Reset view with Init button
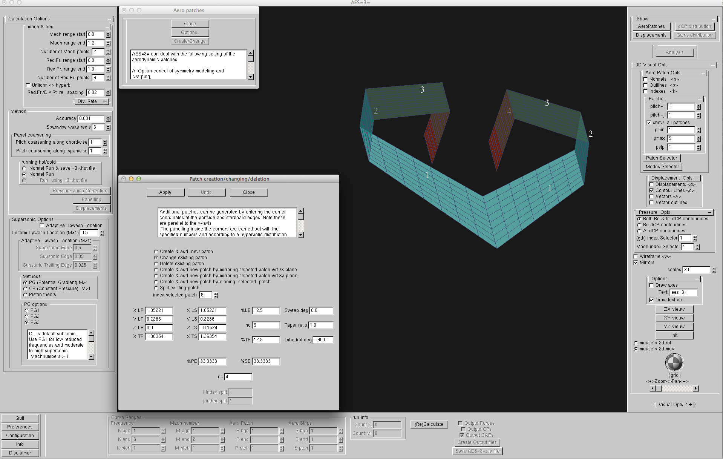Viewport: 723px width, 459px height. [674, 335]
